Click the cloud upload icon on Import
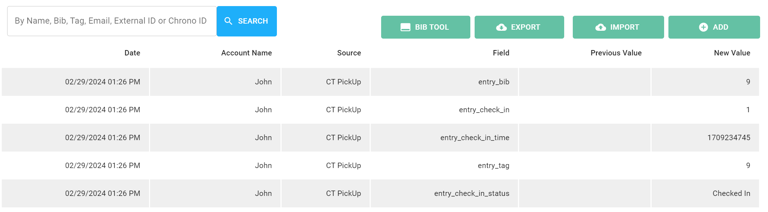Viewport: 768px width, 212px height. click(601, 27)
